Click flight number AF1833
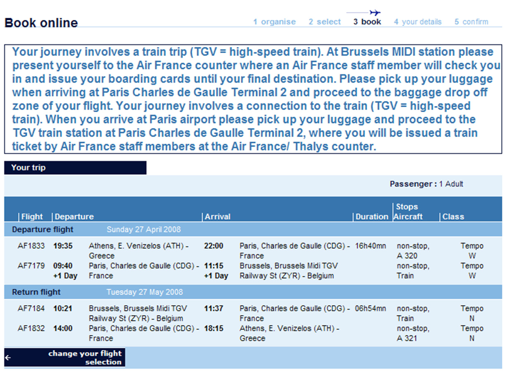This screenshot has height=373, width=505. tap(31, 246)
